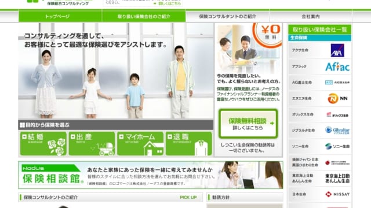Click the house icon on マイホーム tile
Viewport: 371px width, 208px height.
pos(153,148)
